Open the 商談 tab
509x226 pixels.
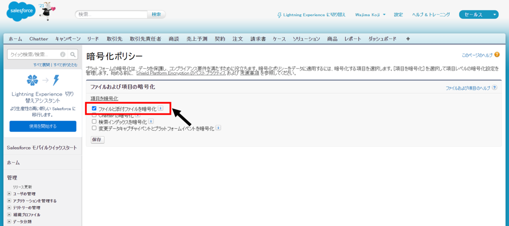(174, 39)
